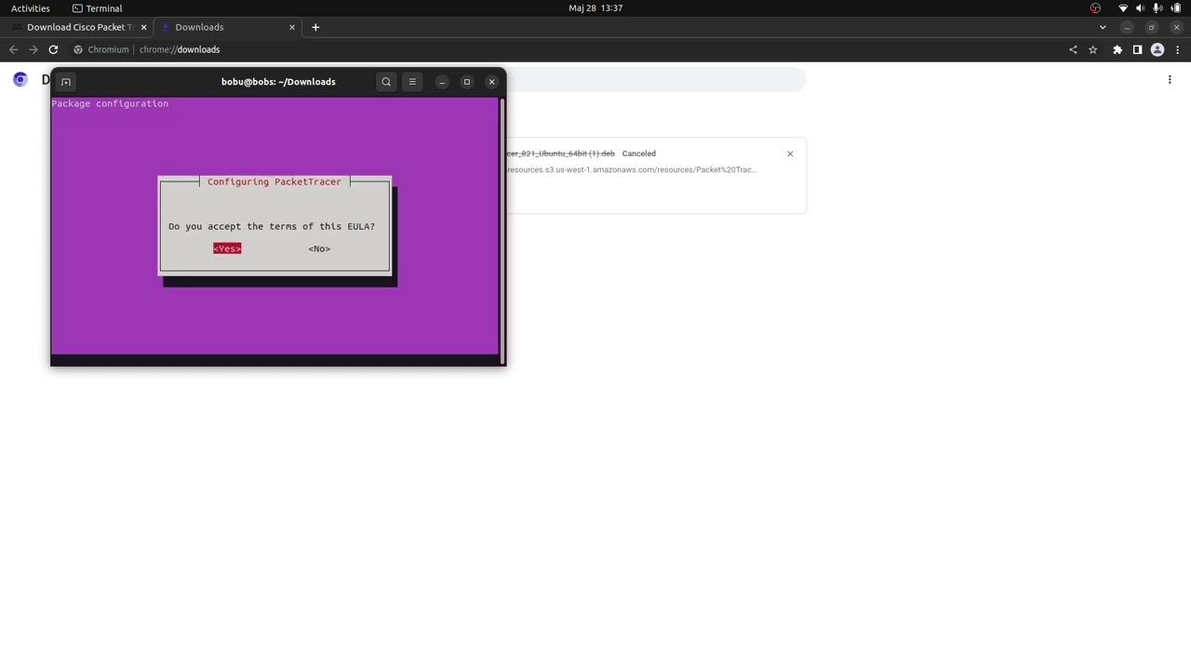Screen dimensions: 1191x670
Task: Share this page icon in address bar
Action: click(1073, 49)
